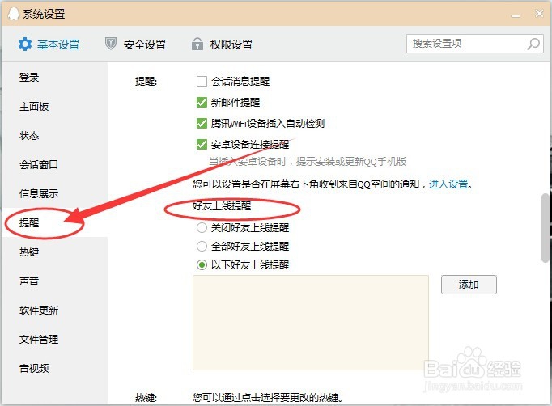The height and width of the screenshot is (406, 552).
Task: Open 软件更新 settings in sidebar
Action: pyautogui.click(x=39, y=311)
